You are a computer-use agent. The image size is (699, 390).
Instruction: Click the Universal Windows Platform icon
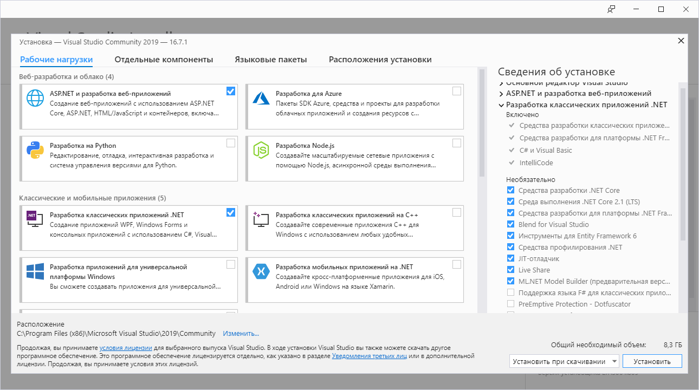click(35, 271)
